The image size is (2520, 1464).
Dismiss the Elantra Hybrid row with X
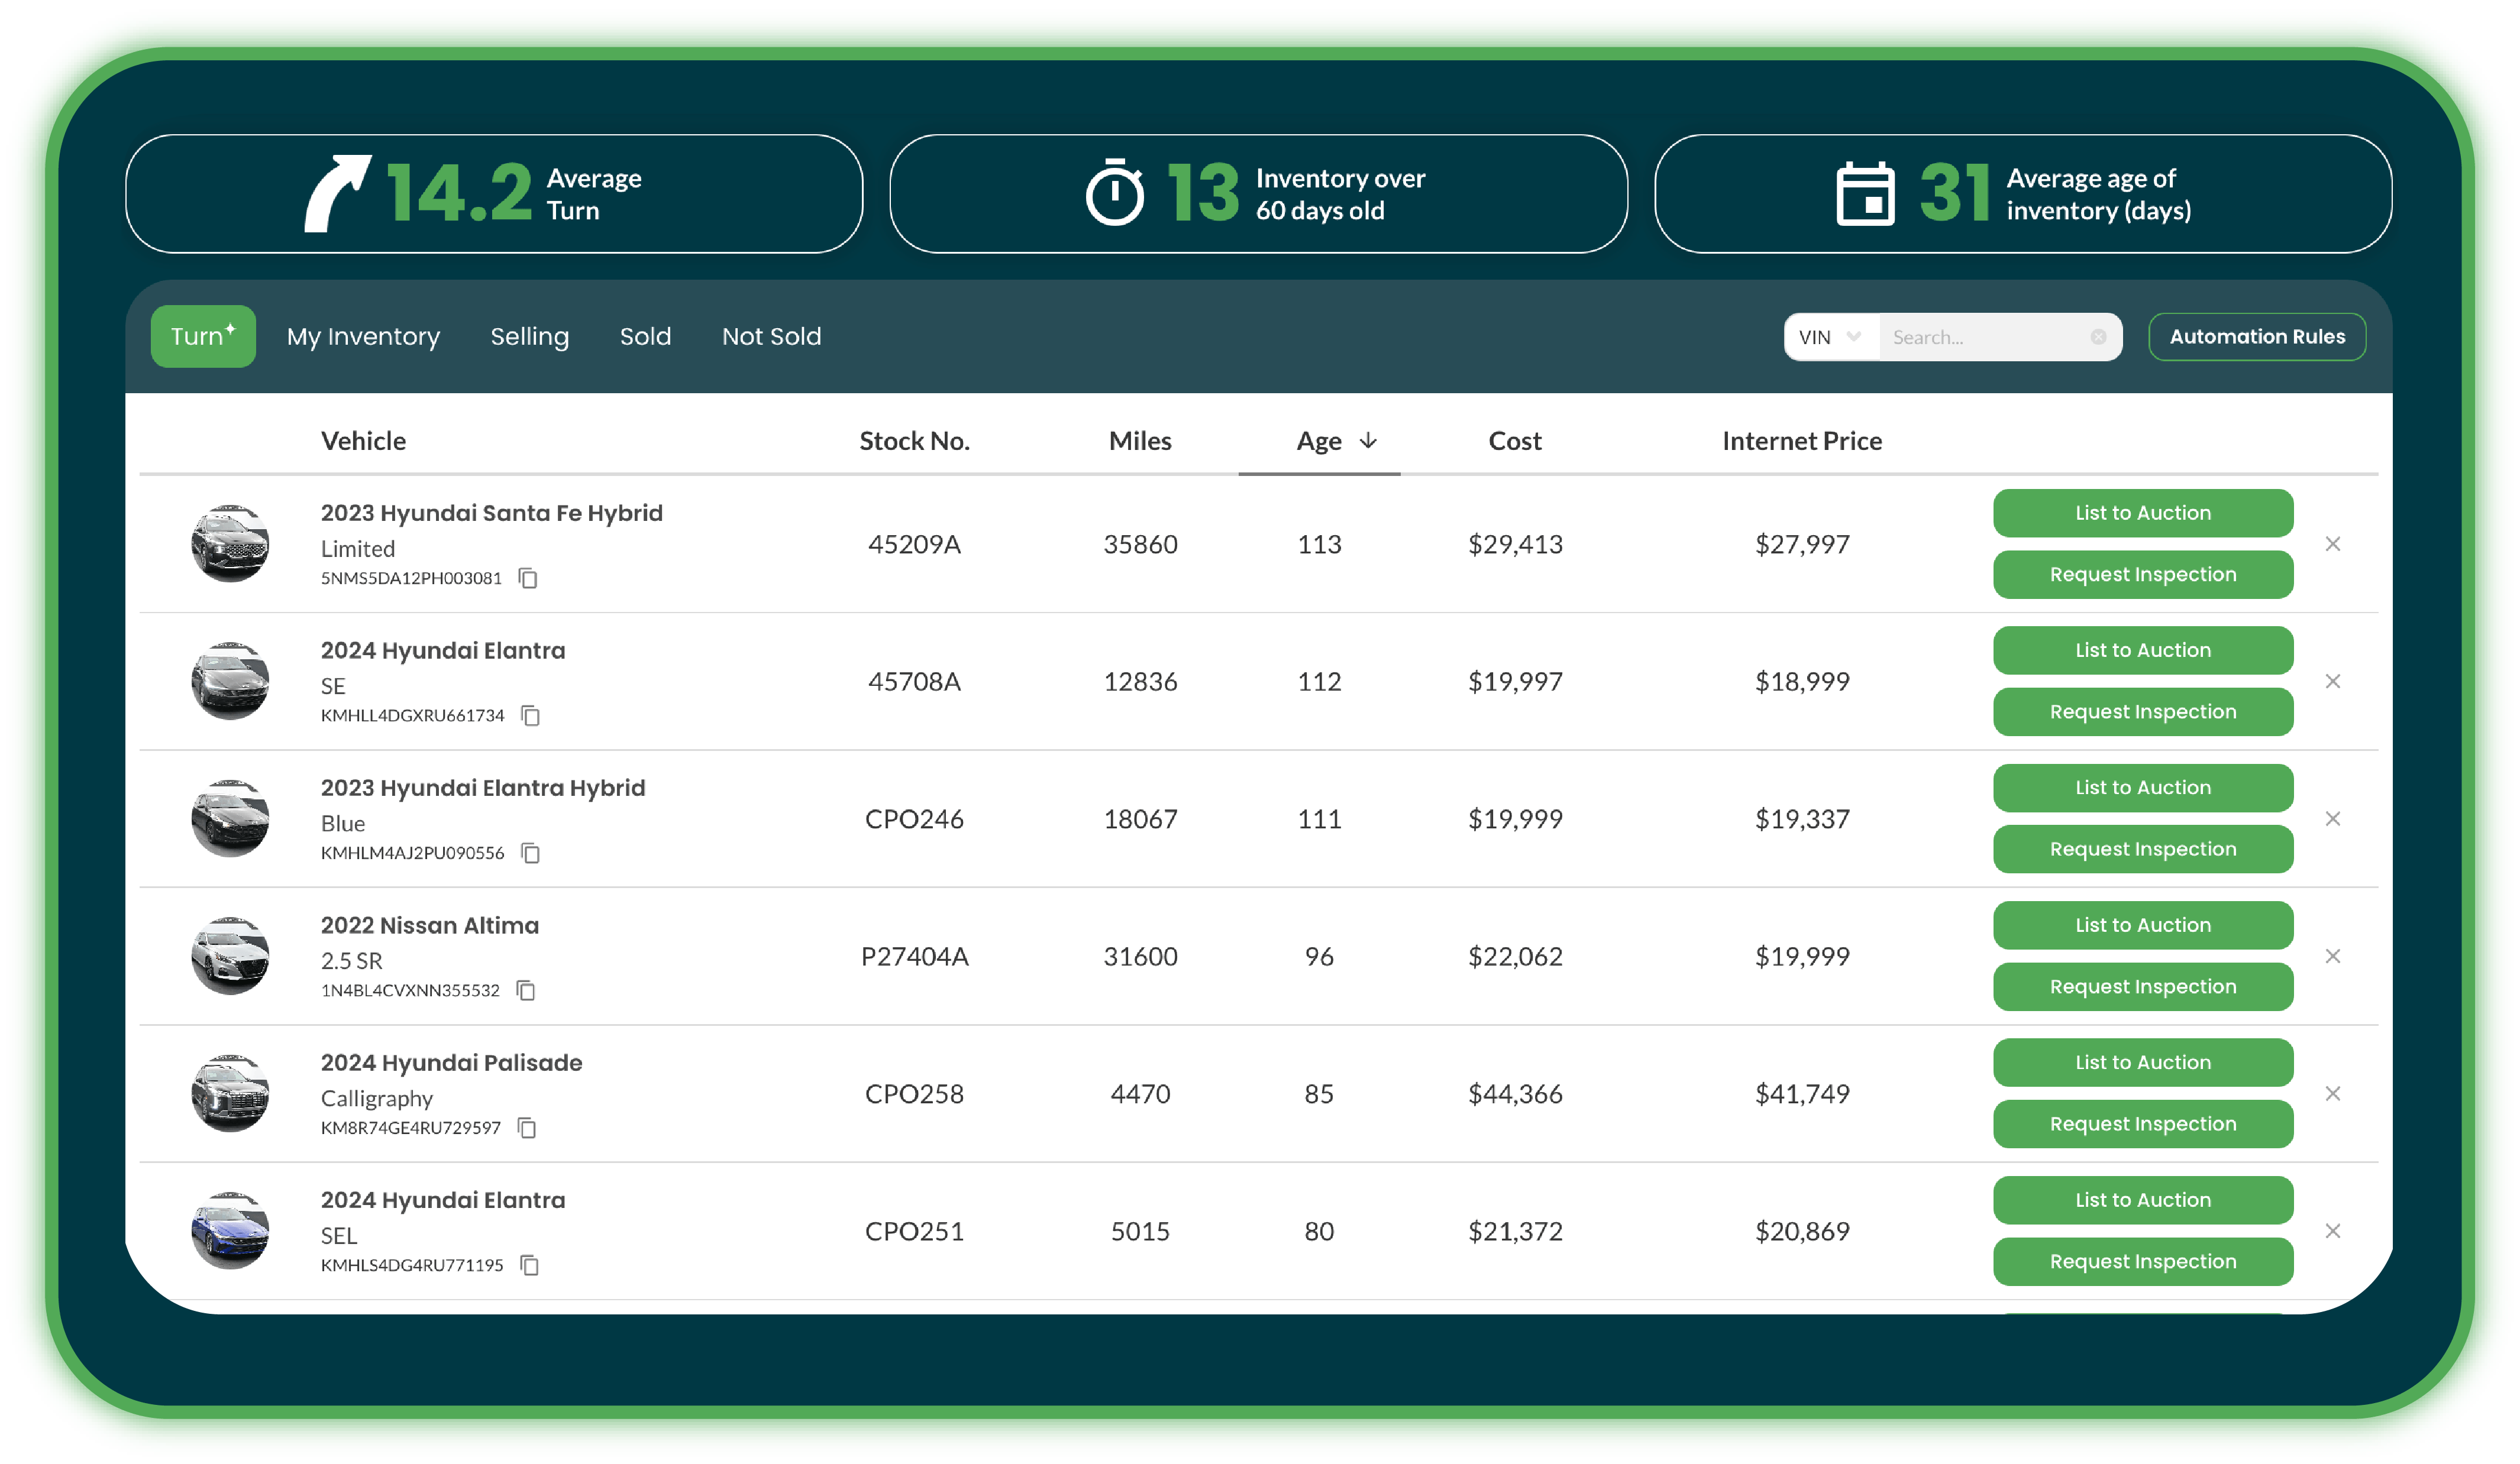tap(2332, 818)
